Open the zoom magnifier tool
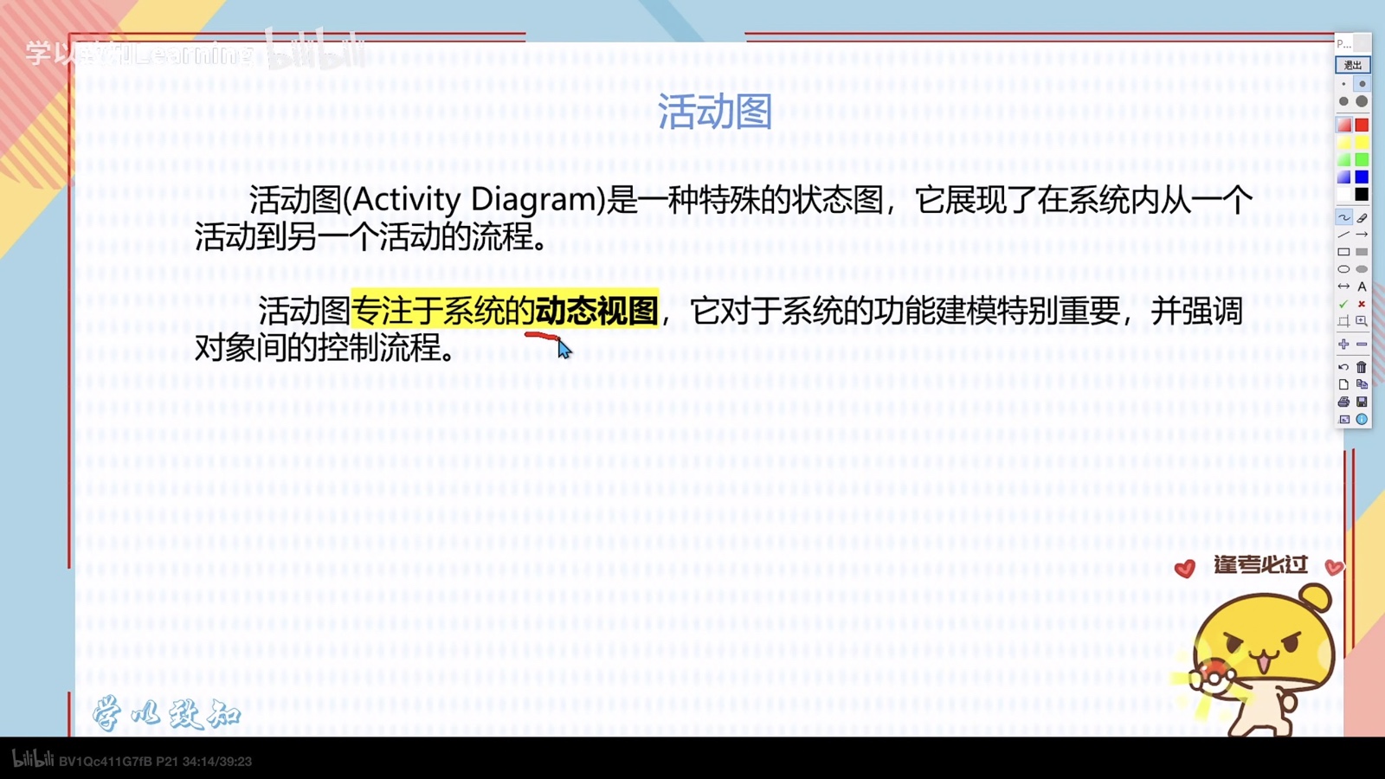The width and height of the screenshot is (1385, 779). coord(1362,321)
